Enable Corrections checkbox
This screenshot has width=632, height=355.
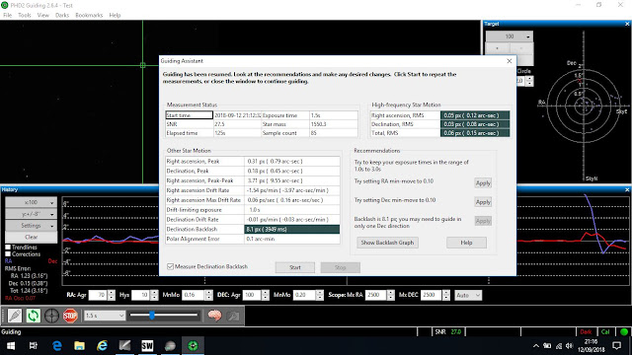point(8,254)
